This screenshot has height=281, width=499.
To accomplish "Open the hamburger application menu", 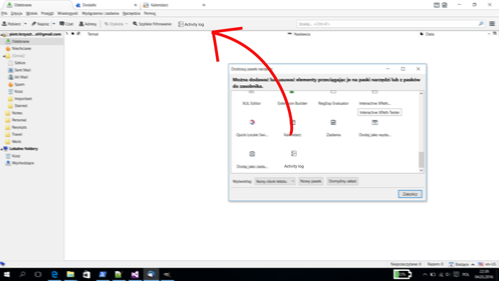I will 492,24.
